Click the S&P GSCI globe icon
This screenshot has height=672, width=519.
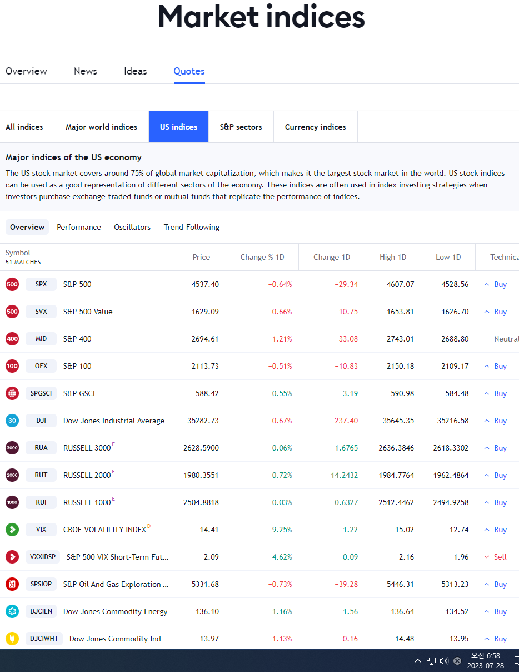[12, 393]
